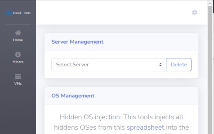Go to the Miners section

click(x=18, y=58)
